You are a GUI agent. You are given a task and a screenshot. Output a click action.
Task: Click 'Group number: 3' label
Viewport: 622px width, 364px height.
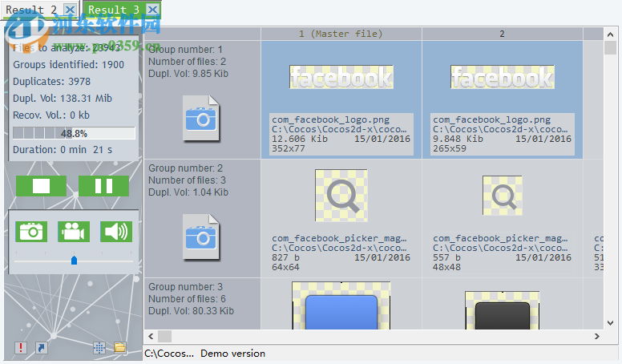tap(186, 287)
